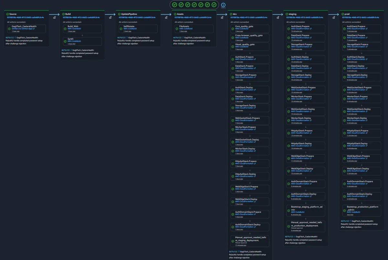This screenshot has width=388, height=260.
Task: Click the success icon on the Build_Web action
Action: 65,29
